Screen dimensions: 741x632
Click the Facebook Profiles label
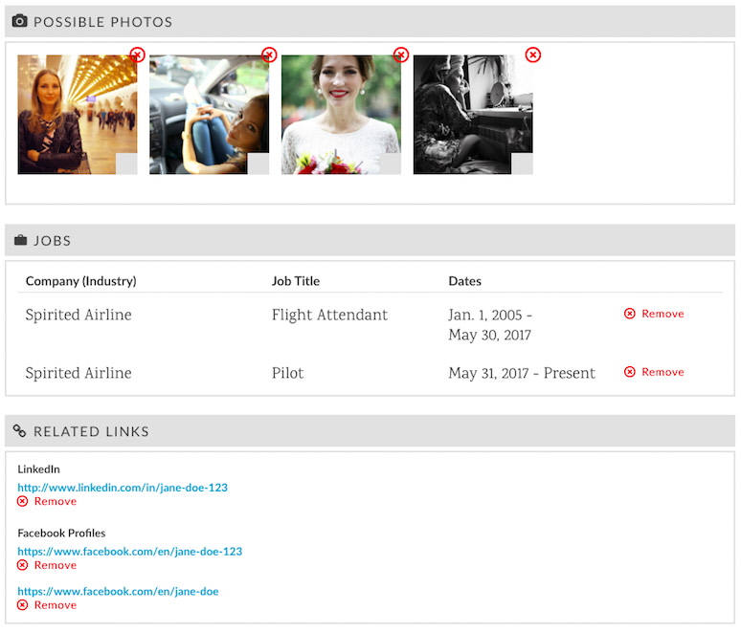pos(61,533)
